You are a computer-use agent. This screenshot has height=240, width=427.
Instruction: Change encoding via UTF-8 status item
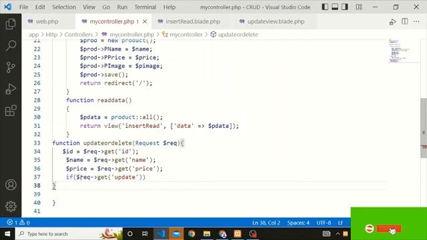[324, 223]
